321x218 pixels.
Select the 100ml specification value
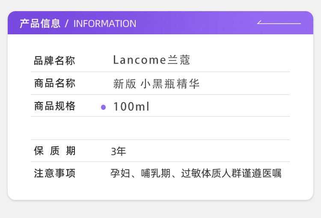point(131,106)
